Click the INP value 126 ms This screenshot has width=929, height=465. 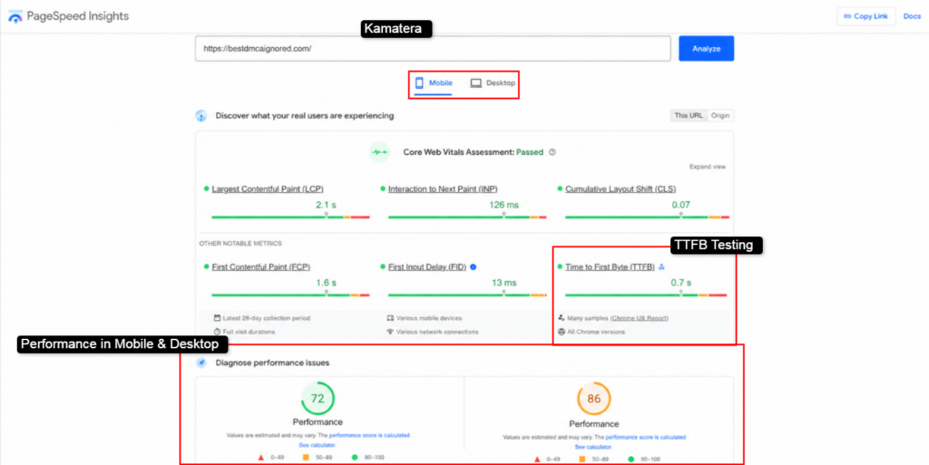coord(504,205)
